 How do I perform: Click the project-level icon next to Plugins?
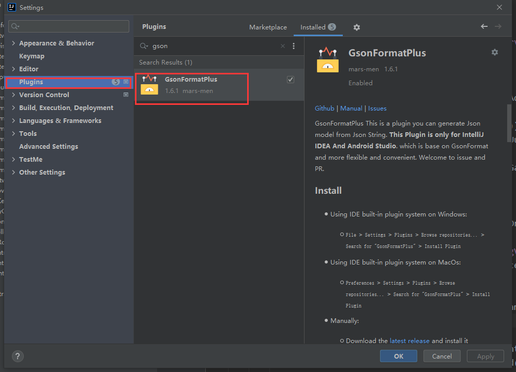pyautogui.click(x=126, y=82)
